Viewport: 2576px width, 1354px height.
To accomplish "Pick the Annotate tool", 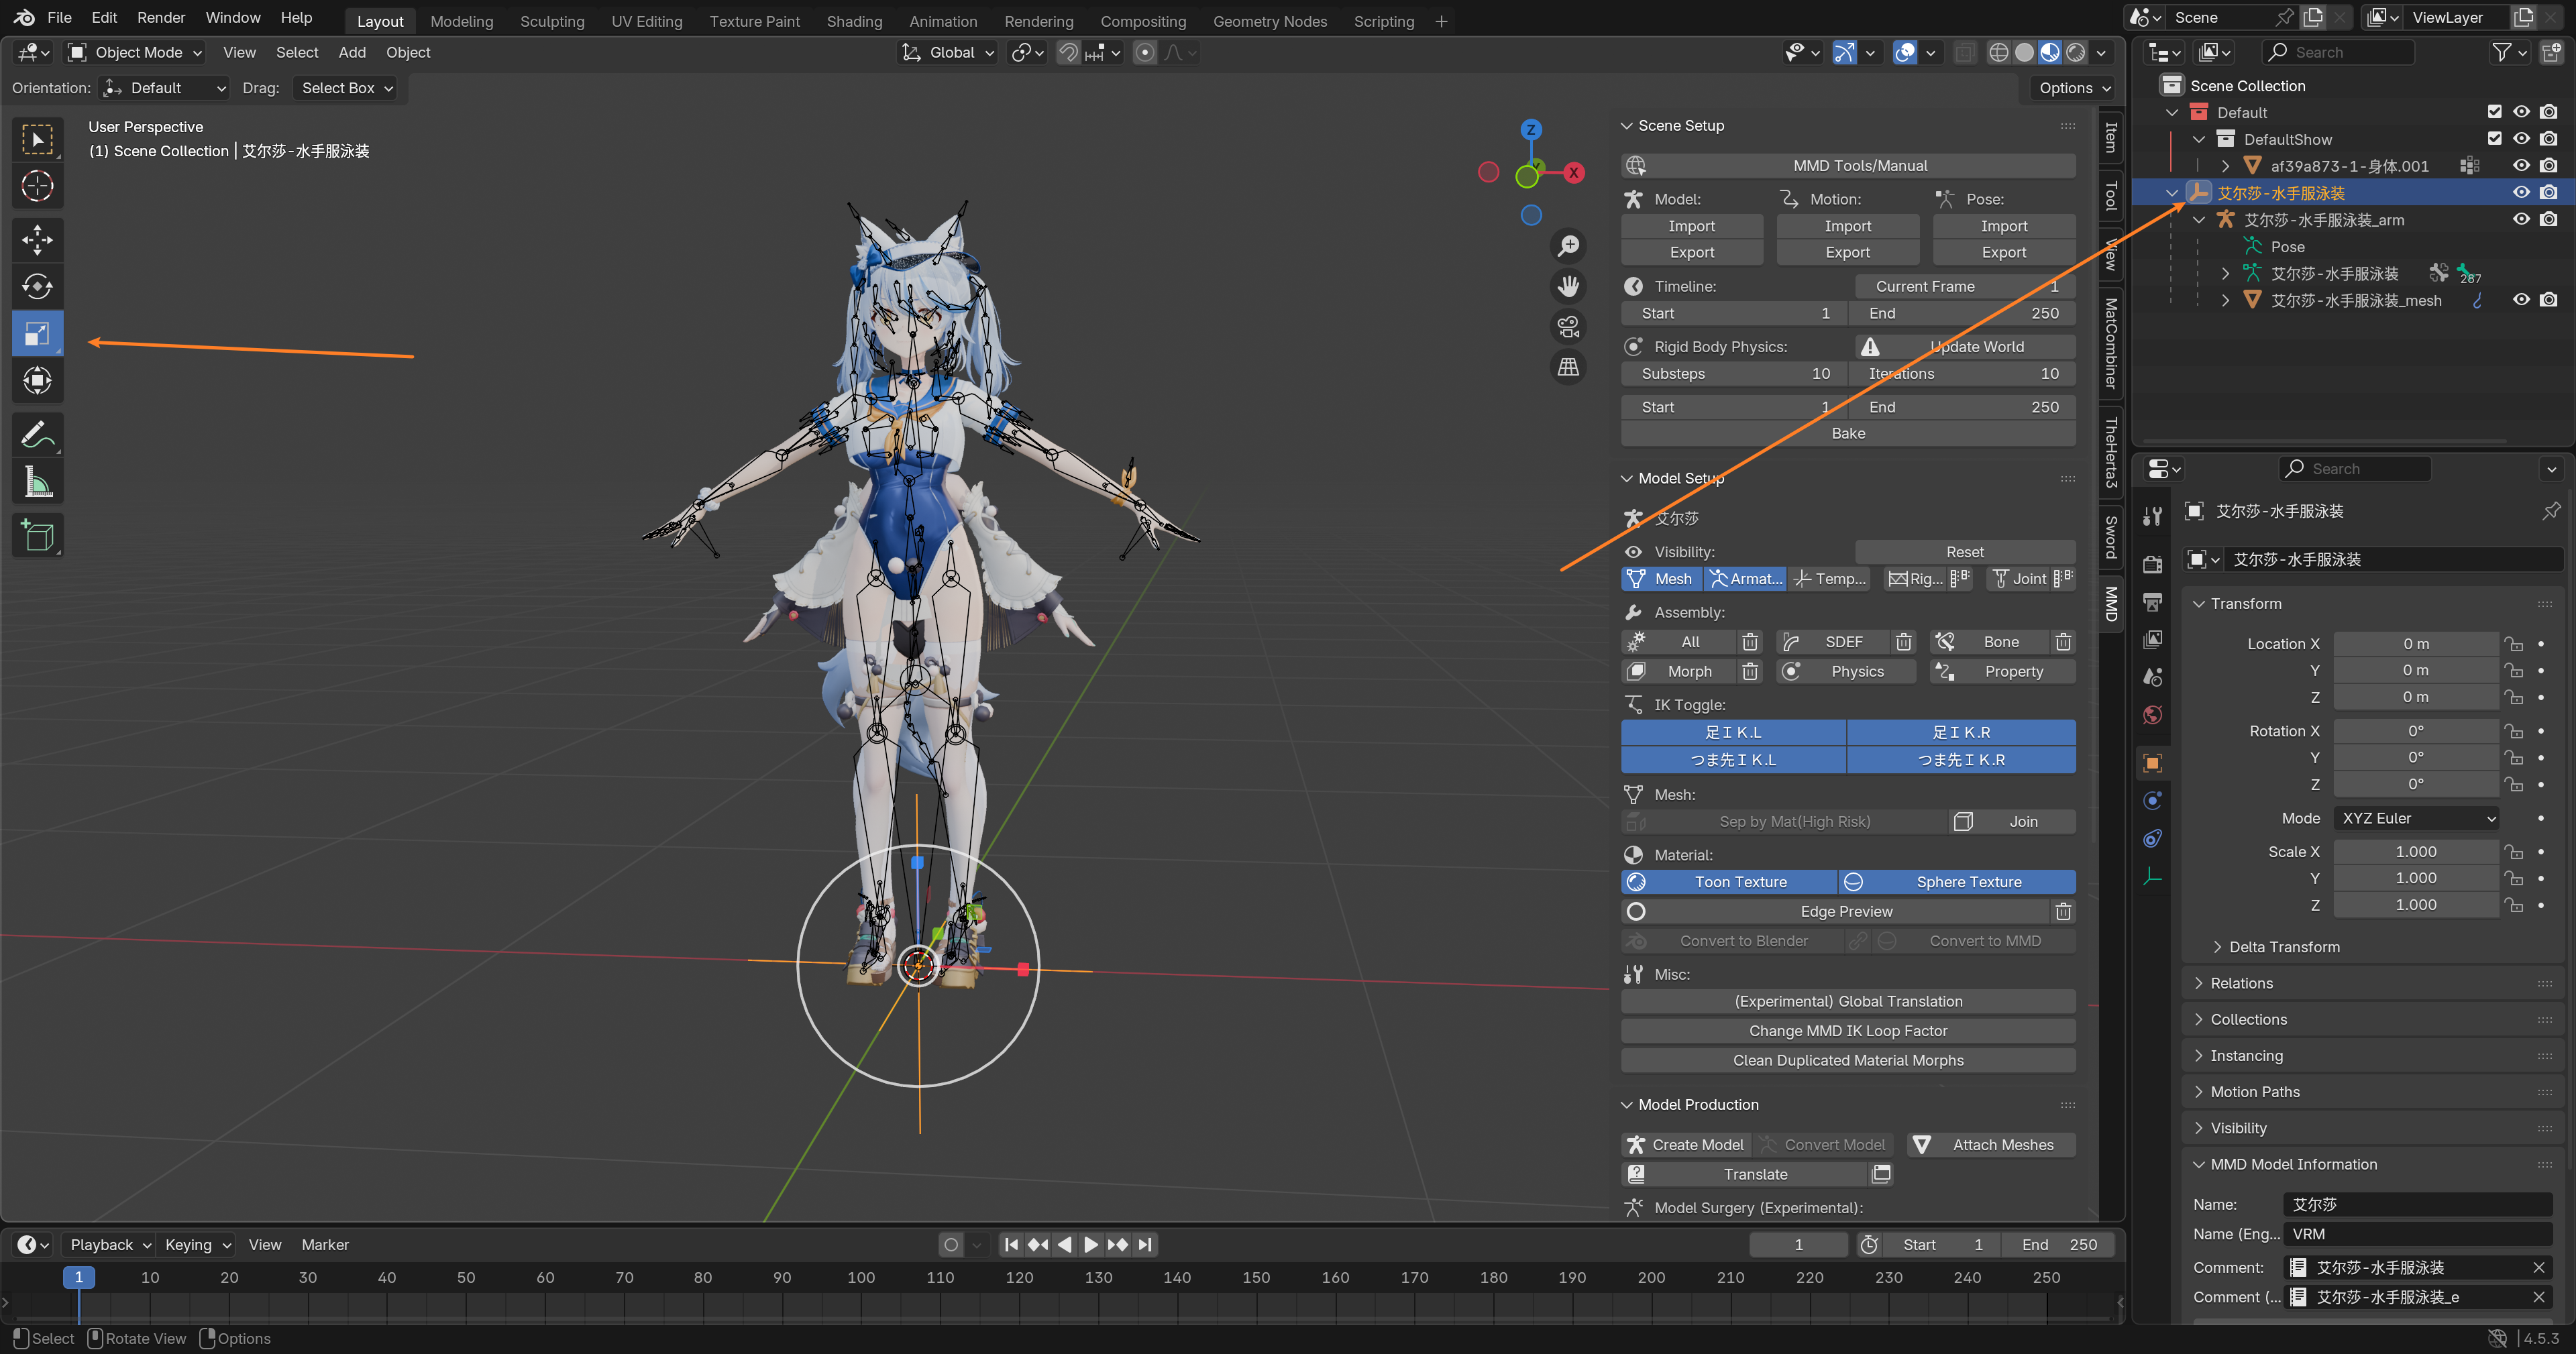I will coord(37,435).
